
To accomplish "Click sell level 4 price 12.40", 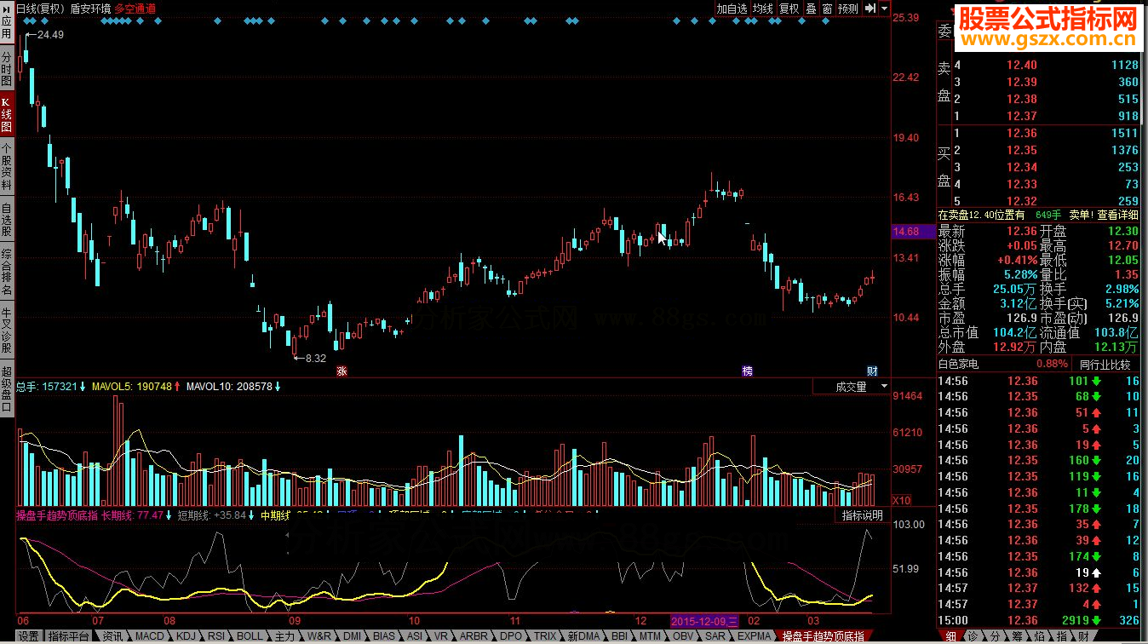I will tap(1021, 66).
